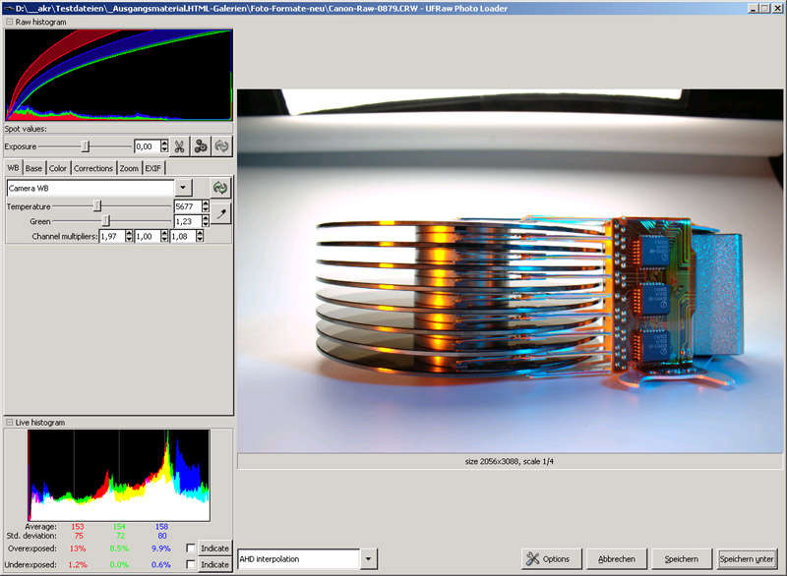Open the AHD interpolation dropdown
The width and height of the screenshot is (787, 576).
point(369,559)
